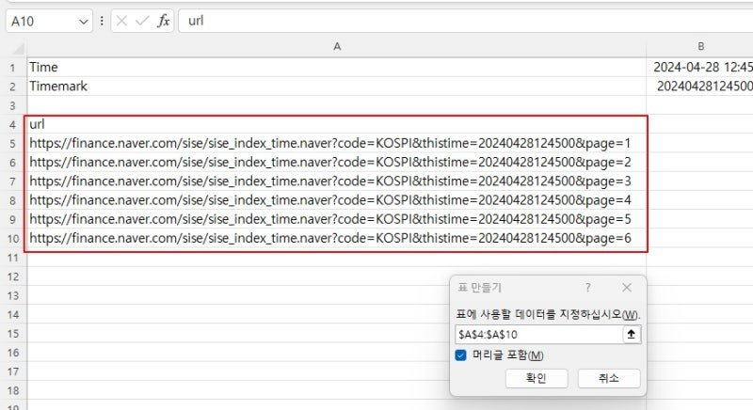Image resolution: width=753 pixels, height=410 pixels.
Task: Select cell with page=3 URL
Action: [x=337, y=181]
